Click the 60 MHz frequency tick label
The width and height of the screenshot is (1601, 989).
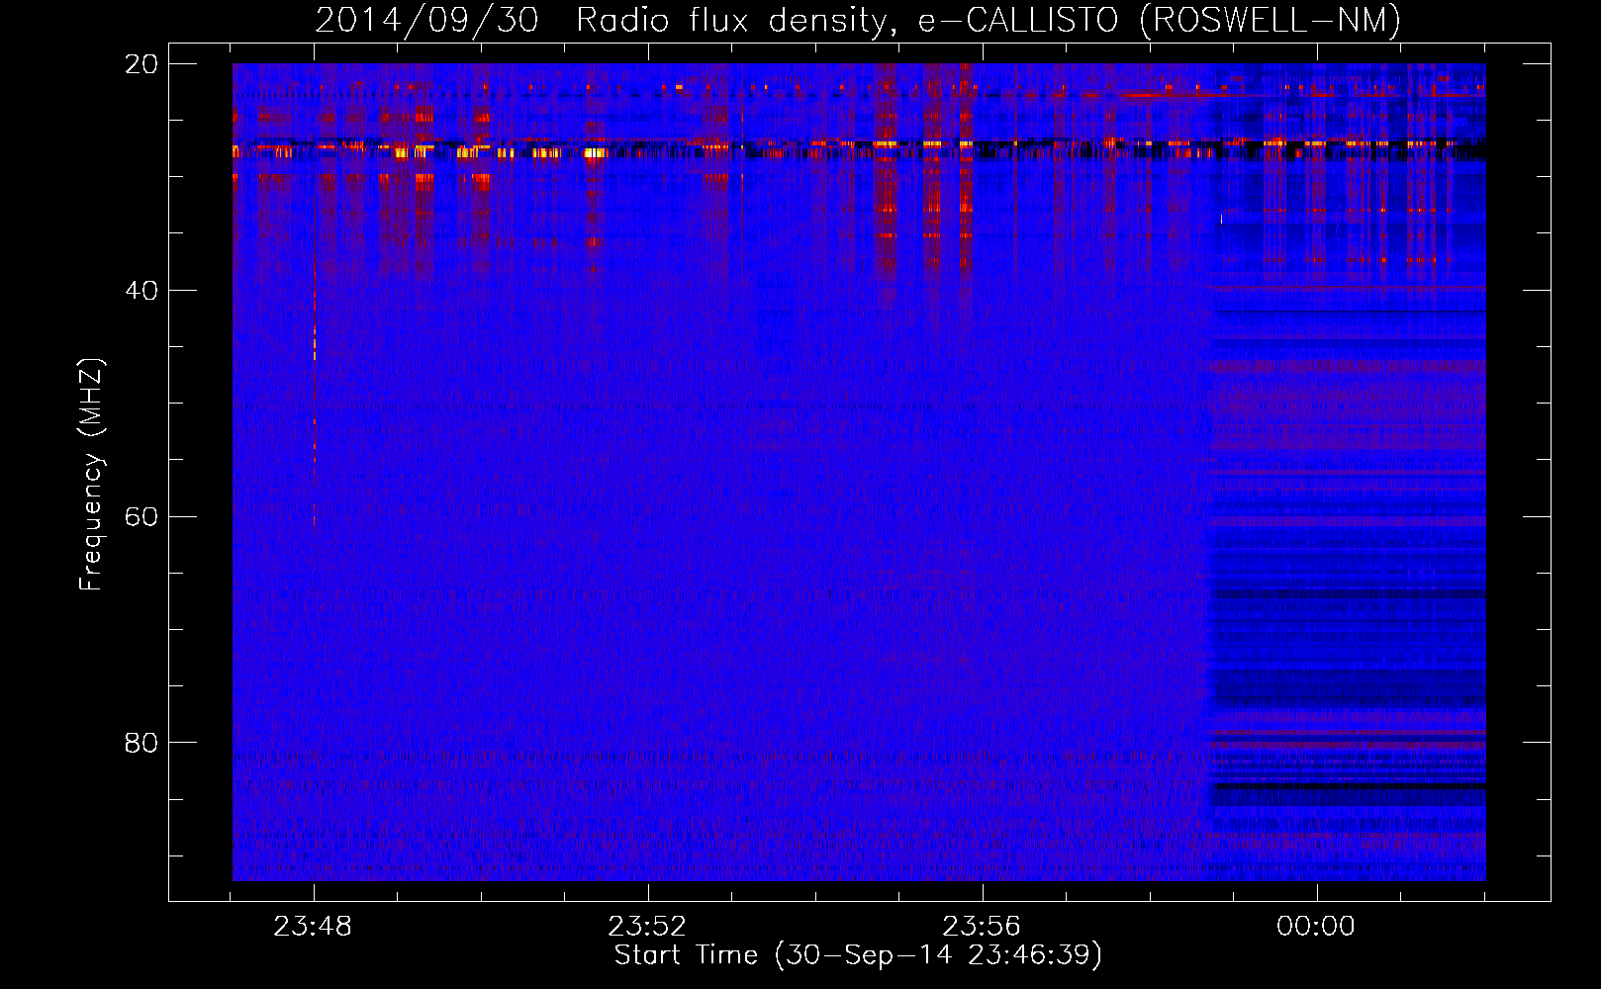(x=141, y=517)
